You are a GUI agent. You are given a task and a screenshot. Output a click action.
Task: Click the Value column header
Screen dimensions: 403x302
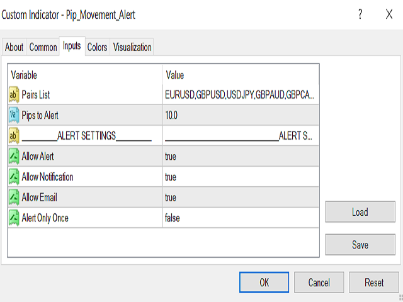point(241,75)
